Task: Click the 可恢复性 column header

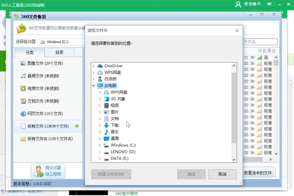Action: 267,51
